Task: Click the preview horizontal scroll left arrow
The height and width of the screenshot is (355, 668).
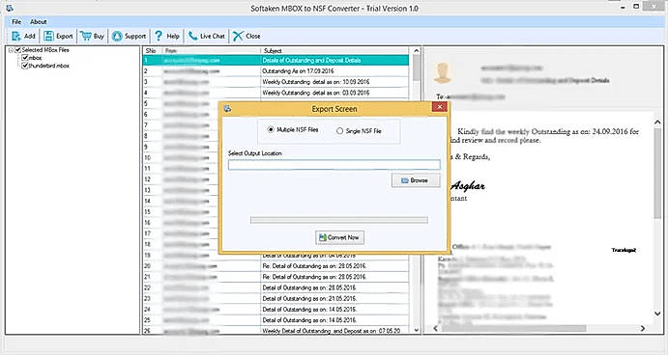Action: 435,328
